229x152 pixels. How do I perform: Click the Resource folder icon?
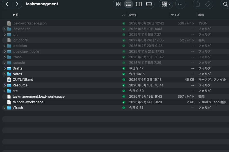[9, 85]
